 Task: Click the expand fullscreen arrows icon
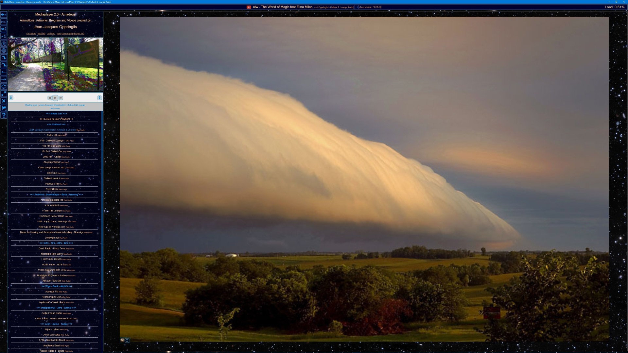pos(4,94)
